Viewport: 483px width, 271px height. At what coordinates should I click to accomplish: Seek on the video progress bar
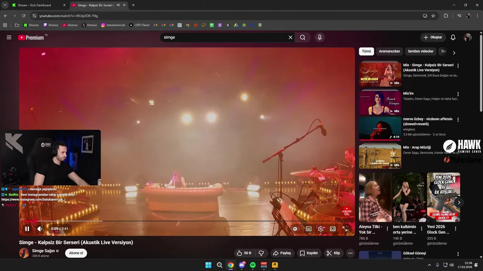click(187, 221)
